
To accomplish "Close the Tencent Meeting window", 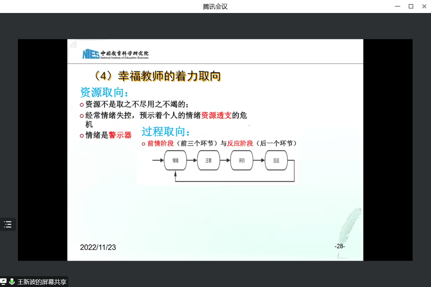I will pyautogui.click(x=424, y=6).
